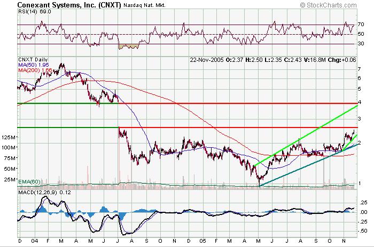Click the MACD(12,26,9) 0.12 label
This screenshot has width=374, height=247.
[44, 193]
